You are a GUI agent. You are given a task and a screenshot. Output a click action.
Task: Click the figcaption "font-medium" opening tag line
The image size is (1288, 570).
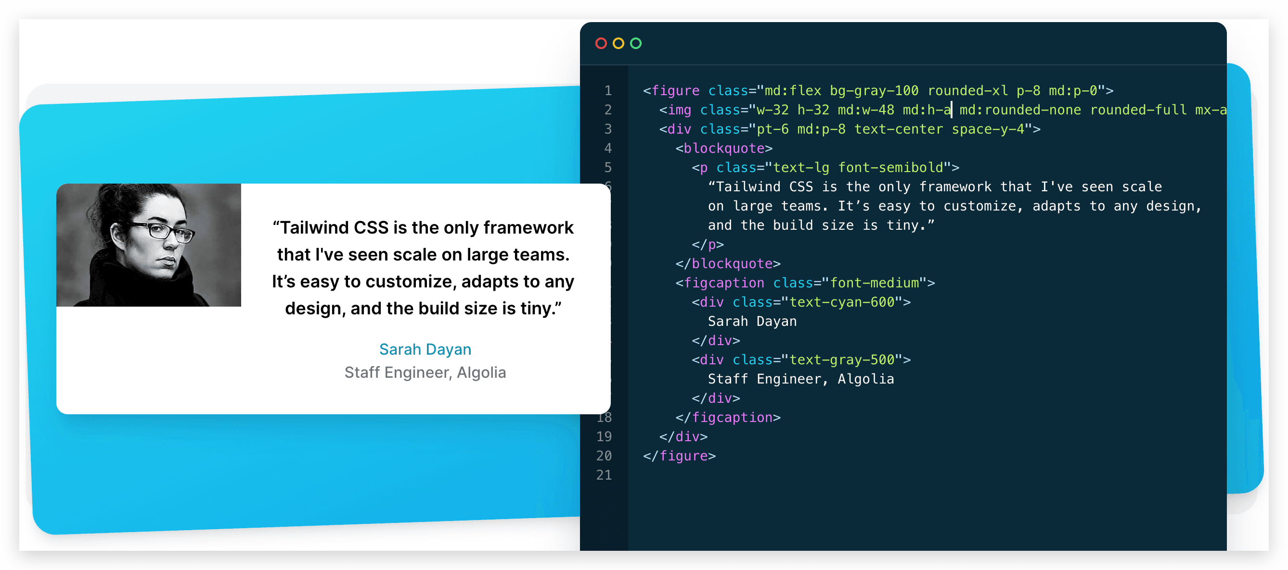click(x=805, y=283)
